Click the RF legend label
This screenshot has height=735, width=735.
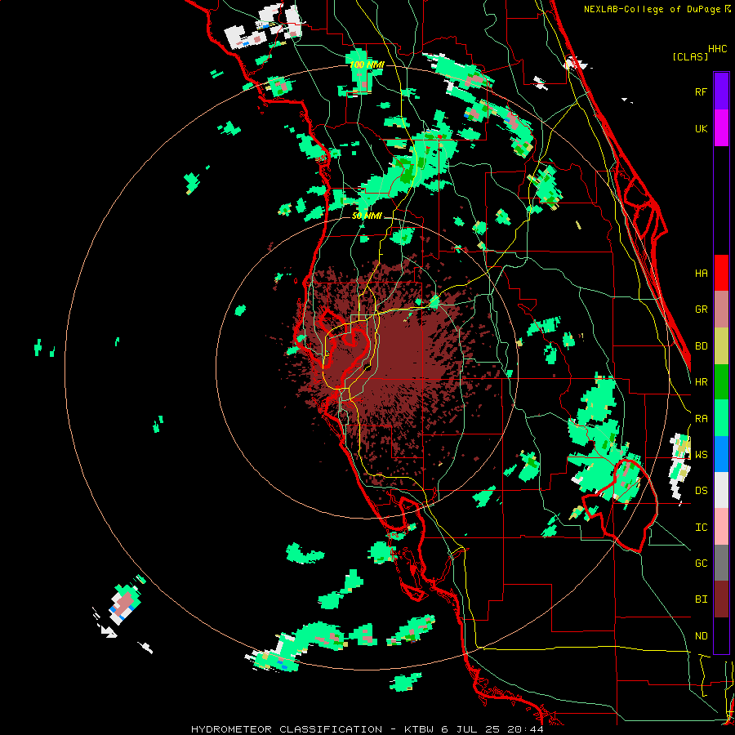click(x=702, y=91)
